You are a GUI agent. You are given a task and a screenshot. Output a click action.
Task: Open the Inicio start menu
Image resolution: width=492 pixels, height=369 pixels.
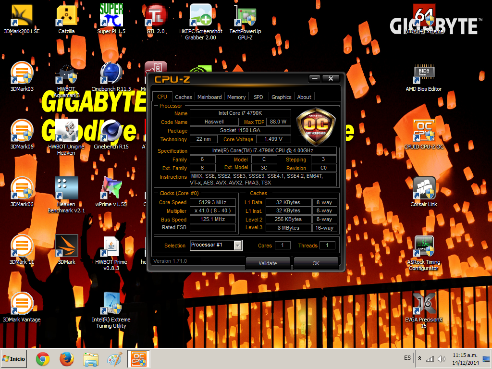14,358
